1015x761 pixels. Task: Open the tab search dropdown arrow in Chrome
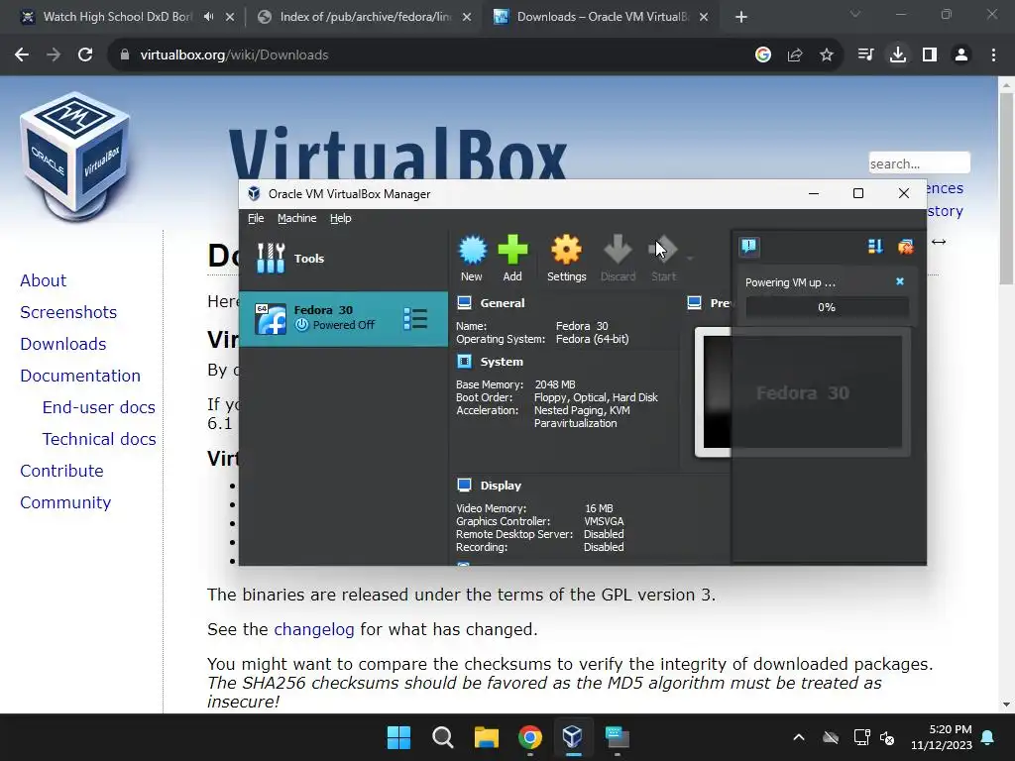(x=855, y=14)
